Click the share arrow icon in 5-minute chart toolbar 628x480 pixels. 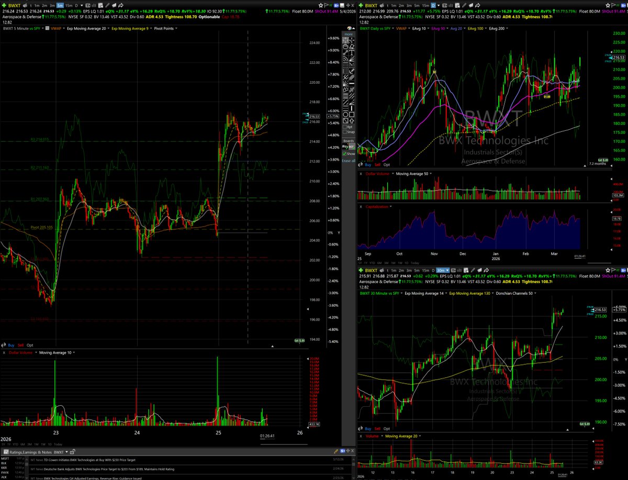pyautogui.click(x=121, y=6)
